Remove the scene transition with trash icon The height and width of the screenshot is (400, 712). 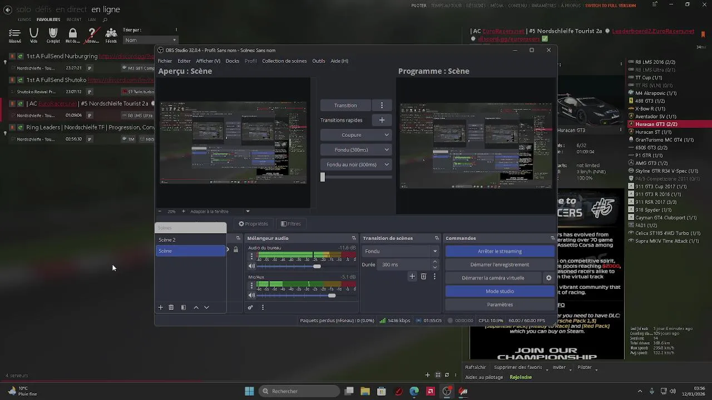(423, 276)
